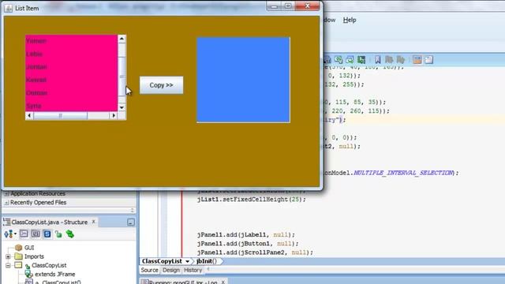Close the Running Log tab
Viewport: 505px width, 284px height.
(223, 282)
